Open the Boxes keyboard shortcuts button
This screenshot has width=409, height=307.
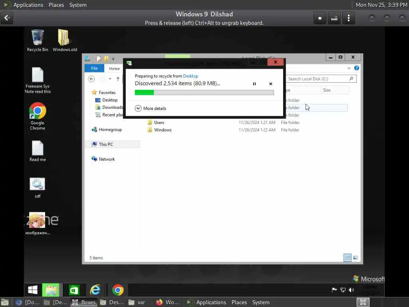[x=334, y=18]
